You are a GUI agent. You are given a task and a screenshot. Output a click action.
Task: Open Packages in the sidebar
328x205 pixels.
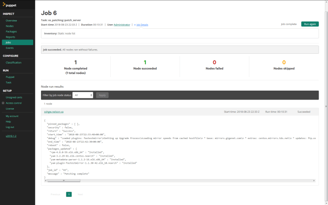tap(11, 32)
